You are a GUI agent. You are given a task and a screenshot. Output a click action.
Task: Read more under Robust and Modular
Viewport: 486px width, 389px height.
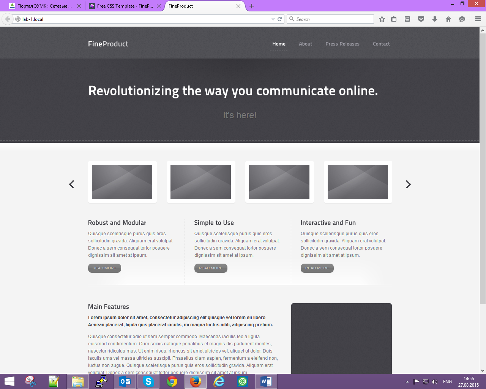[x=104, y=268]
